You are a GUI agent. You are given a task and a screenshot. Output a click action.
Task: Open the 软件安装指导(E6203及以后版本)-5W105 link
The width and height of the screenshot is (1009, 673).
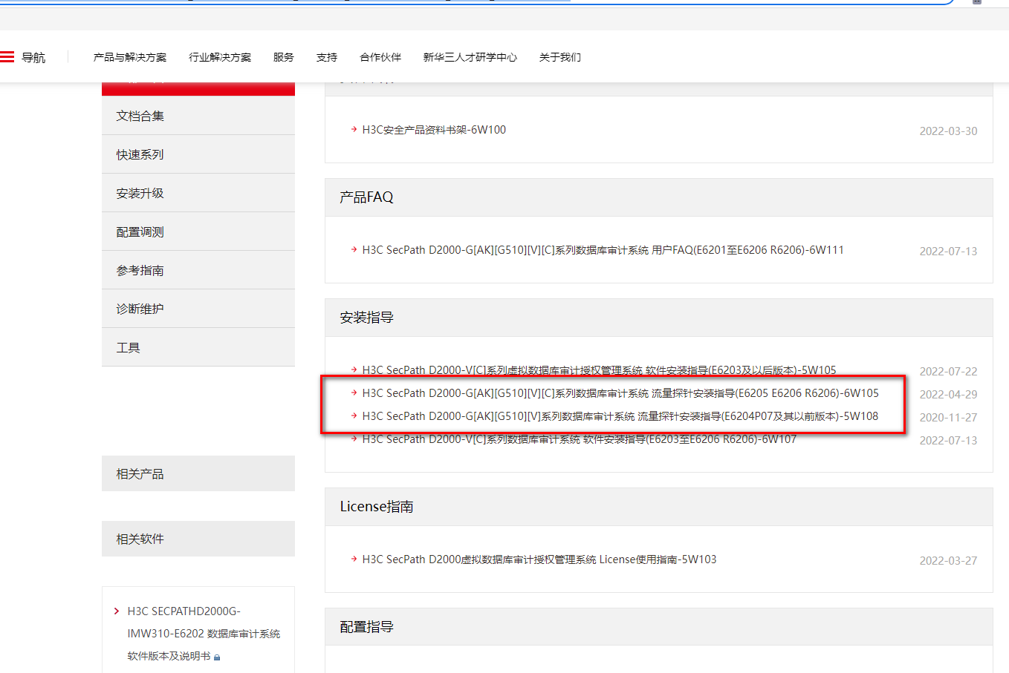click(599, 370)
